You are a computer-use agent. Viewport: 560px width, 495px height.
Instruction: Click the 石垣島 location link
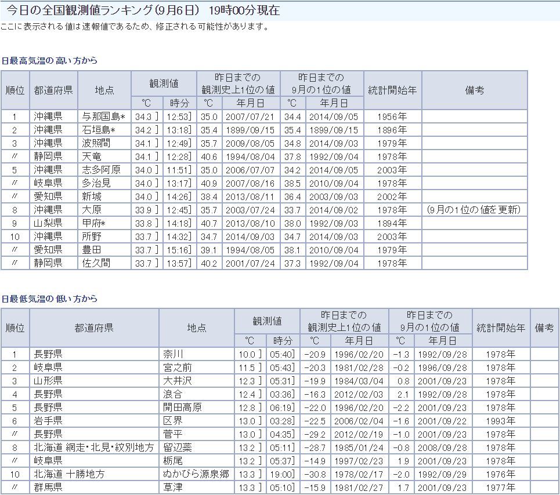coord(99,130)
